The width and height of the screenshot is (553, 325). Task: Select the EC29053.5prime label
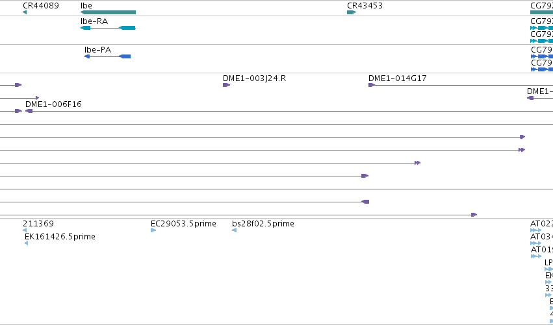[183, 224]
